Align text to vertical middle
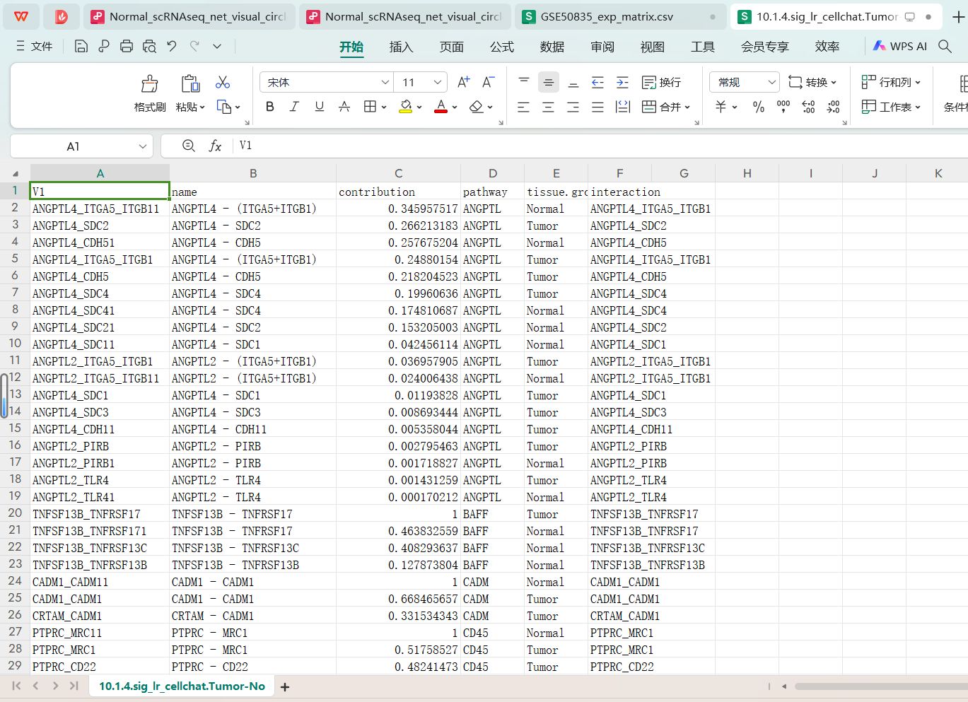Screen dimensions: 968x702 point(548,82)
